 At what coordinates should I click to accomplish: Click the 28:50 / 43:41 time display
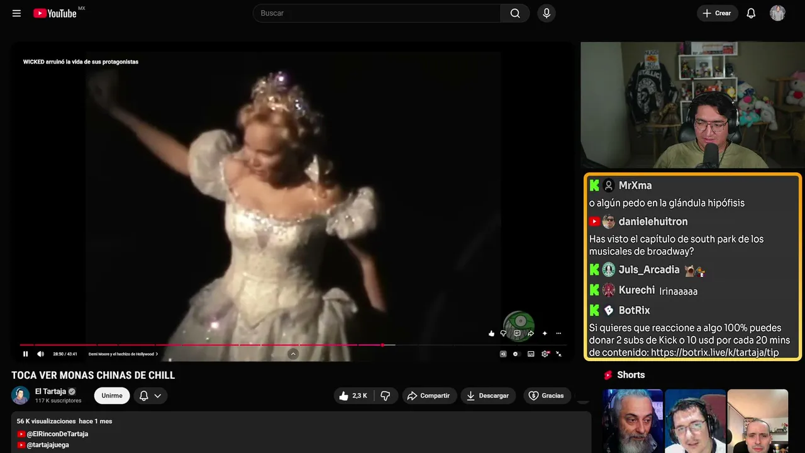tap(65, 354)
